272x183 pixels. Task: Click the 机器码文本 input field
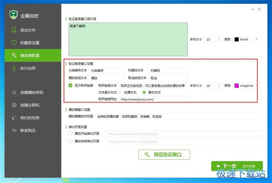[x=168, y=71]
